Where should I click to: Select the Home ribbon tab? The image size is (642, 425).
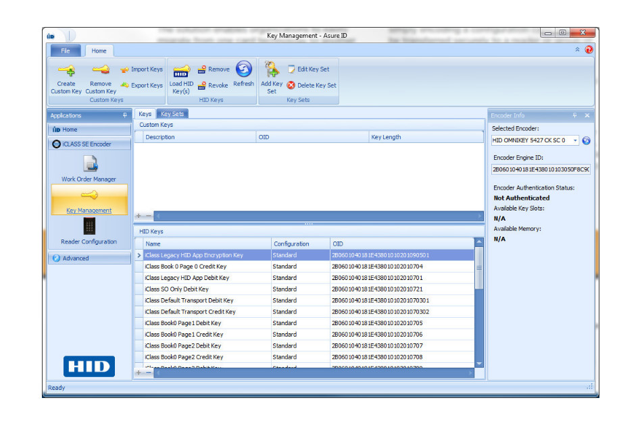click(x=99, y=51)
